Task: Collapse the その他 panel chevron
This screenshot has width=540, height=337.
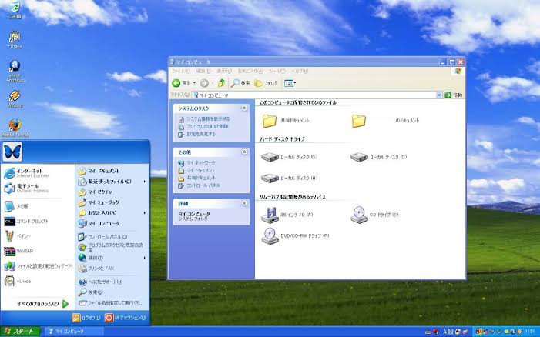Action: (x=244, y=152)
